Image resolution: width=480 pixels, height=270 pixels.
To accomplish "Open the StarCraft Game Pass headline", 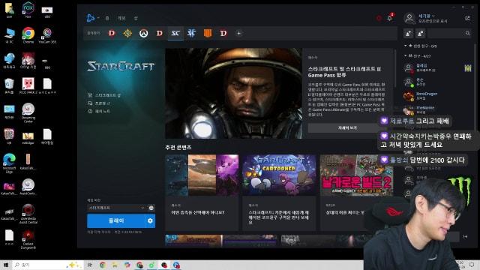I will (344, 72).
